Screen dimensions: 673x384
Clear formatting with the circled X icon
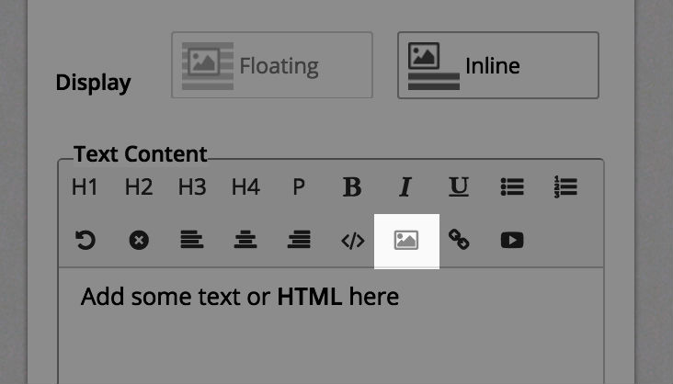pos(139,240)
